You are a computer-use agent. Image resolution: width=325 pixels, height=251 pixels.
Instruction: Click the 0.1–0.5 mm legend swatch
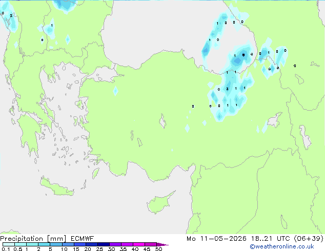(9, 244)
